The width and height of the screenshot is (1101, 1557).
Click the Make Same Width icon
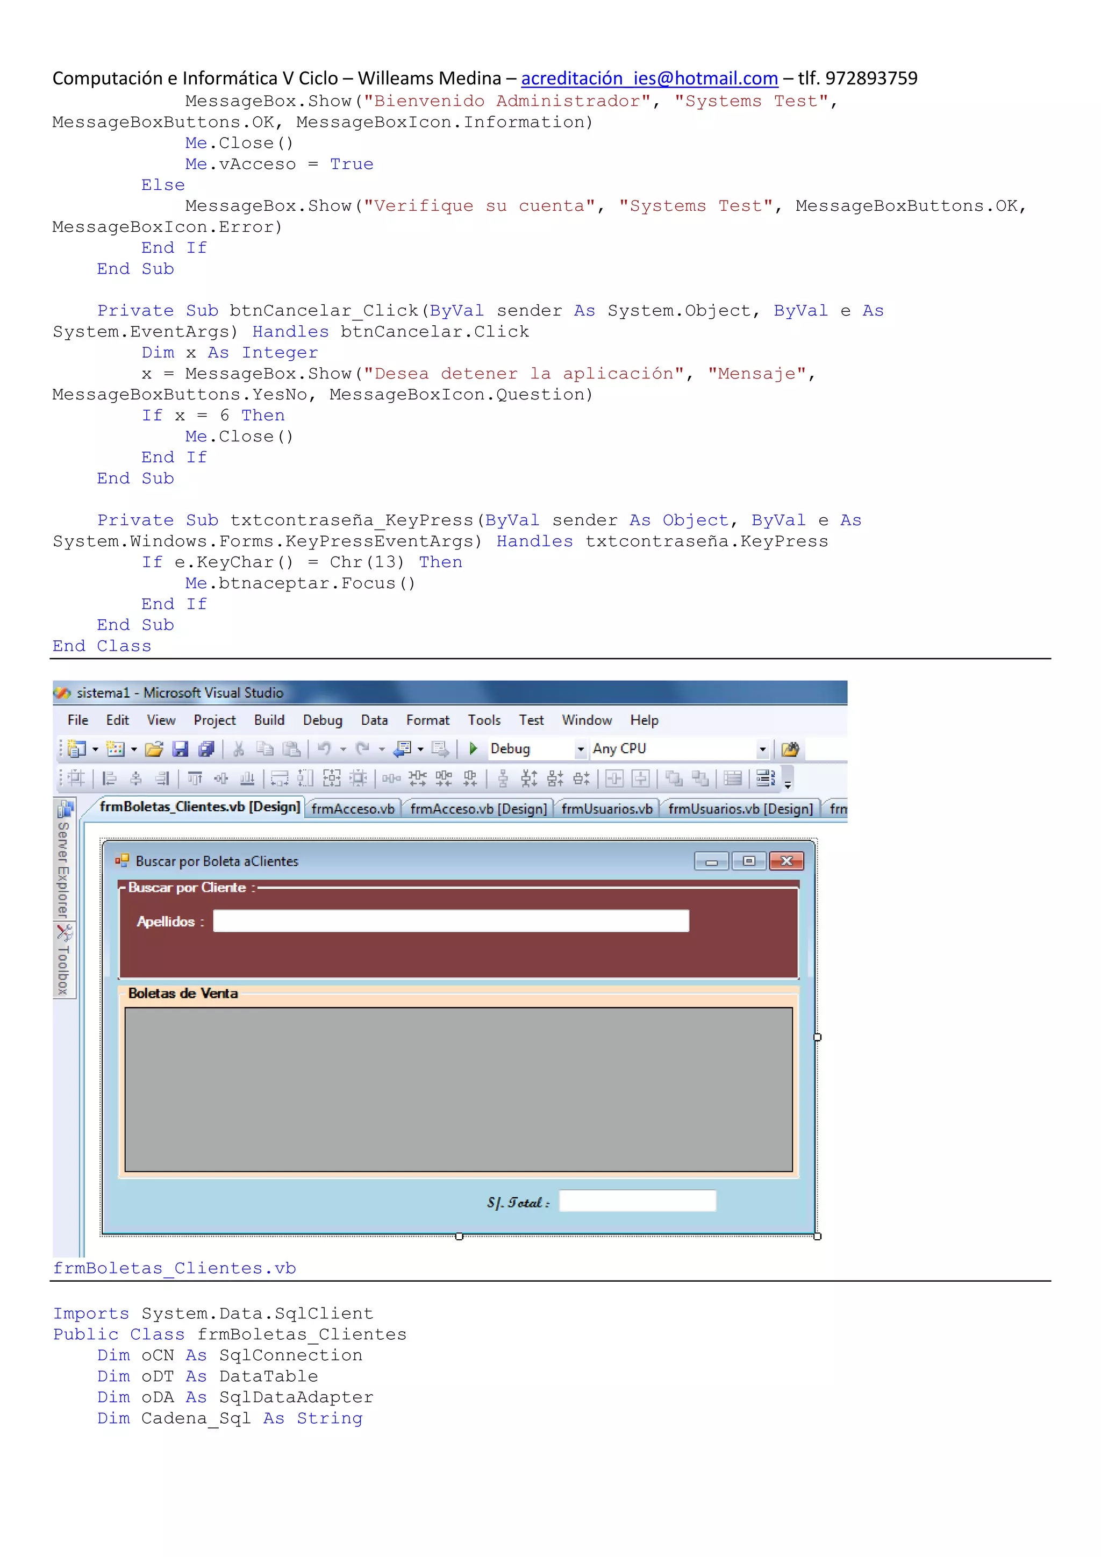point(280,778)
